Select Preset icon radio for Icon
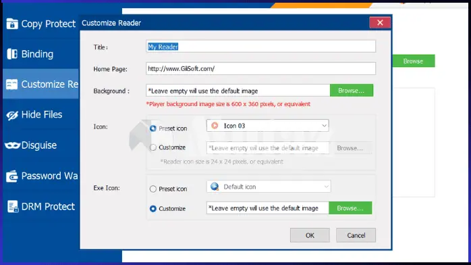This screenshot has width=471, height=265. 153,128
